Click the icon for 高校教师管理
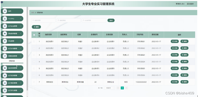Viewport: 198px width, 97px height. 5,33
